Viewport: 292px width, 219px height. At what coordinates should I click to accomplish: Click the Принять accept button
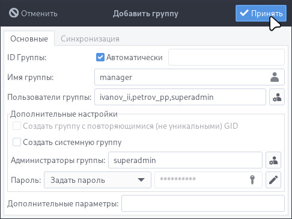(x=261, y=13)
